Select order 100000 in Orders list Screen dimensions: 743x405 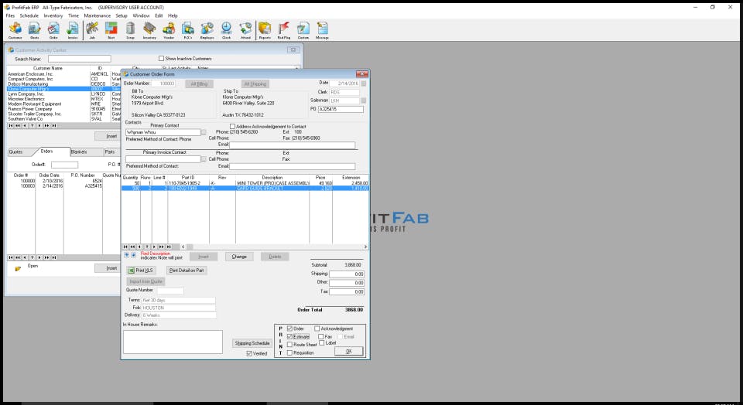pyautogui.click(x=63, y=181)
